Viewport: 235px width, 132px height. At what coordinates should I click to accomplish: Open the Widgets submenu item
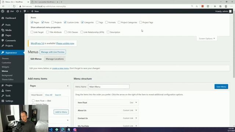tap(6, 67)
